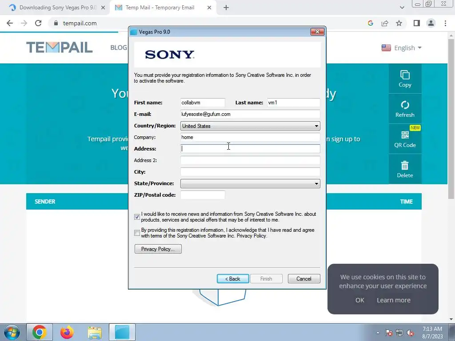Click the Company field

(x=250, y=137)
